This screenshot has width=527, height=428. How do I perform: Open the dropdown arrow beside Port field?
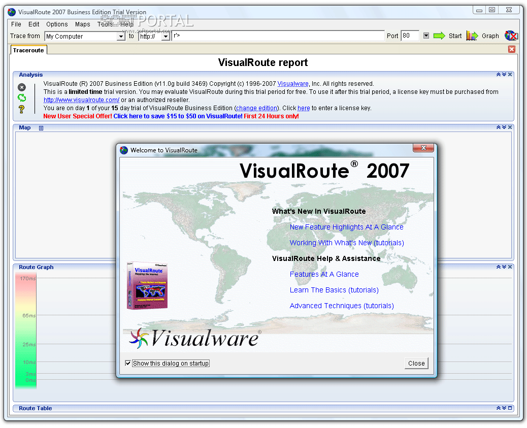coord(426,36)
